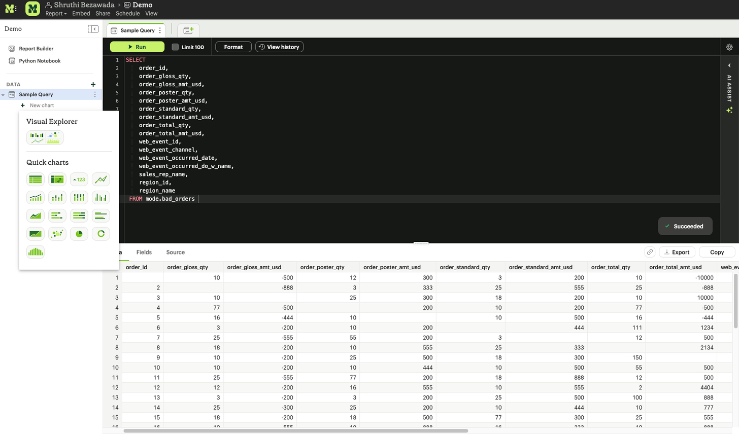Screen dimensions: 739x434
Task: Click the settings gear in the editor
Action: [x=729, y=47]
